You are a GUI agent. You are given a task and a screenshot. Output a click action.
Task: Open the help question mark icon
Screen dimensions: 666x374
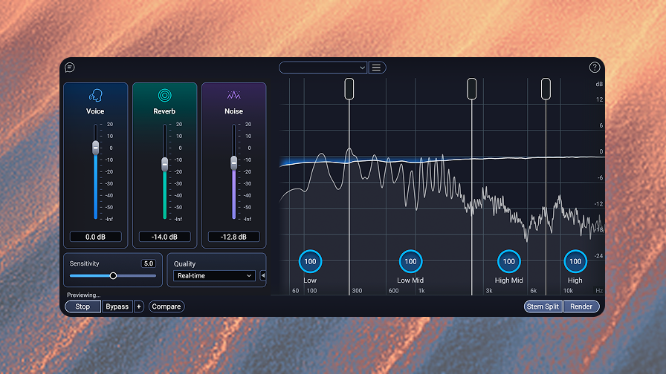[594, 67]
